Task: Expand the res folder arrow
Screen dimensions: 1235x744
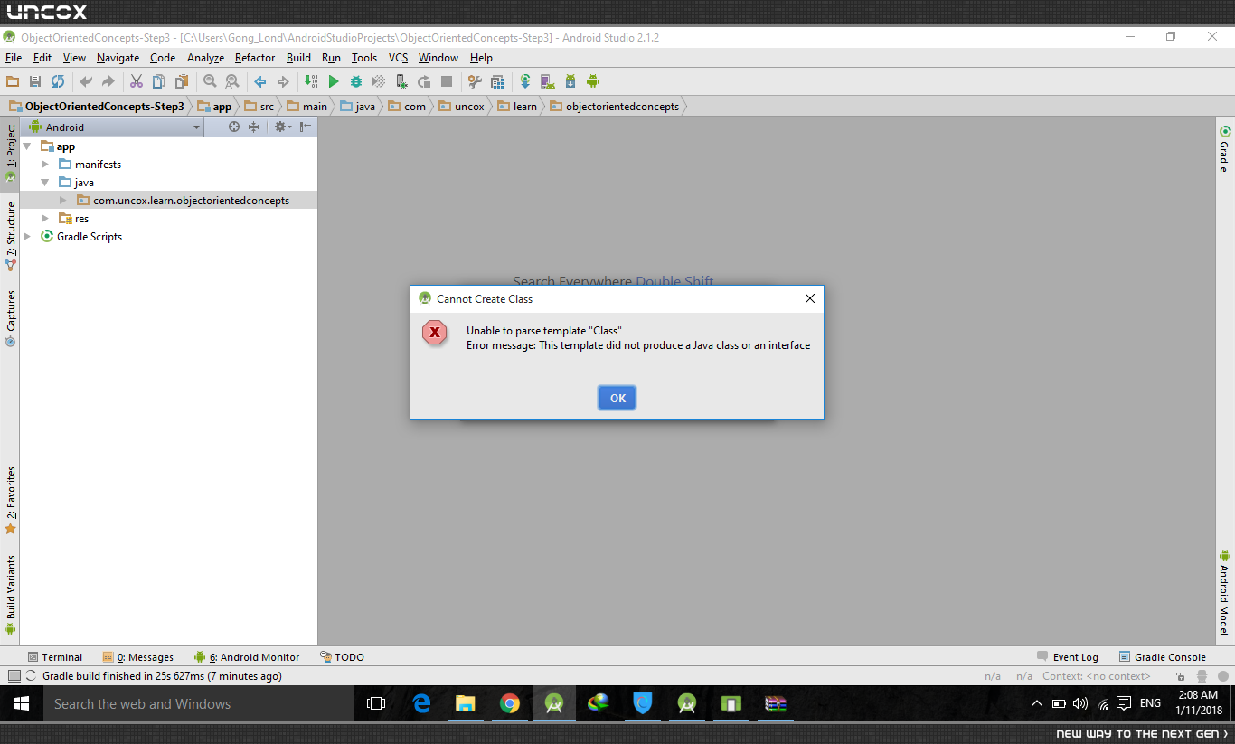Action: point(45,219)
